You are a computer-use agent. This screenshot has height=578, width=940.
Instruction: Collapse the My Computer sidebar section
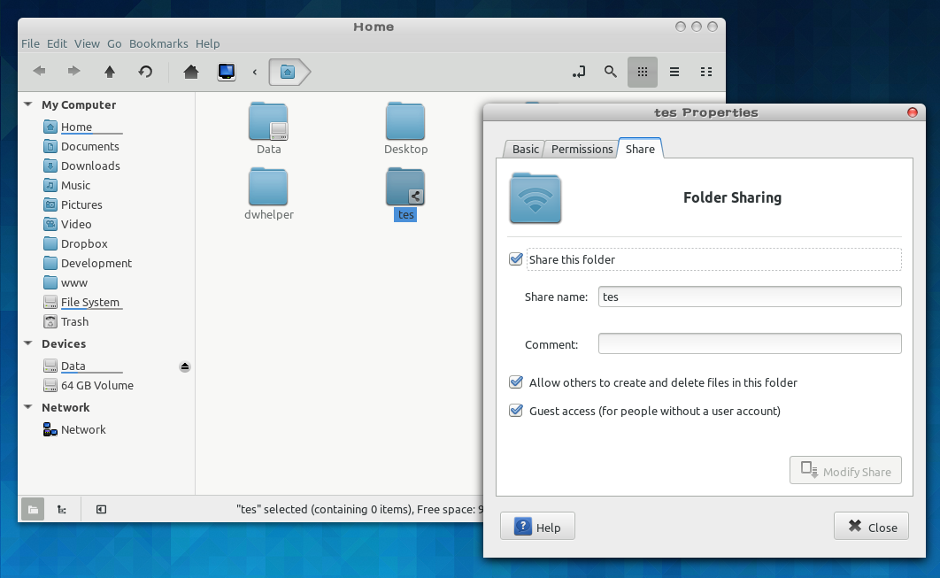tap(28, 104)
